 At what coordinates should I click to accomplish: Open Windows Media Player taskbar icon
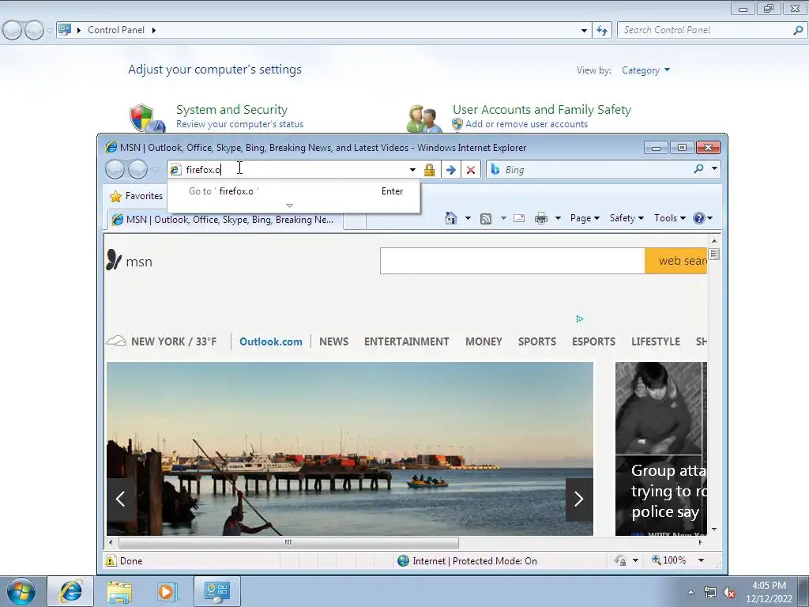point(167,591)
